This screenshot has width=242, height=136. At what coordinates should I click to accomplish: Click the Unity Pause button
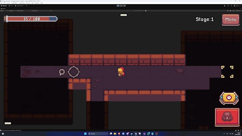pos(121,6)
